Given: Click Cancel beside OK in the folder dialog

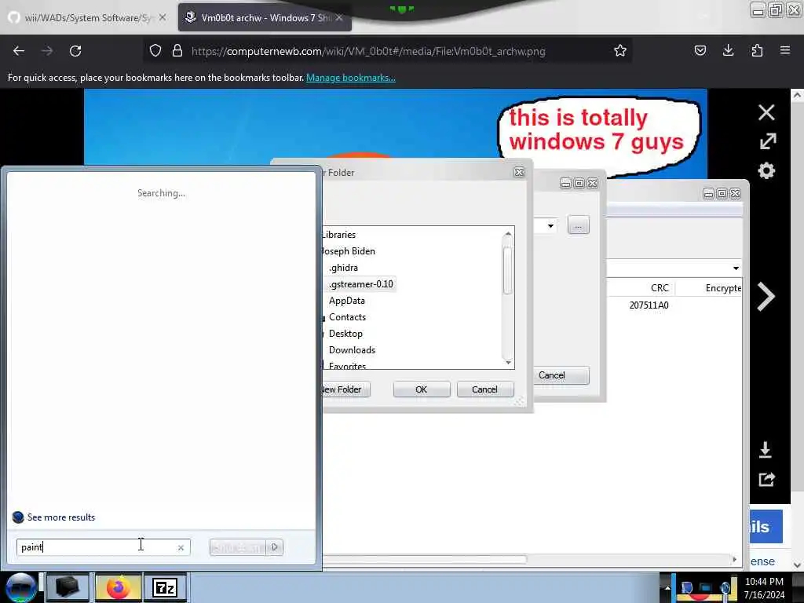Looking at the screenshot, I should pos(485,389).
